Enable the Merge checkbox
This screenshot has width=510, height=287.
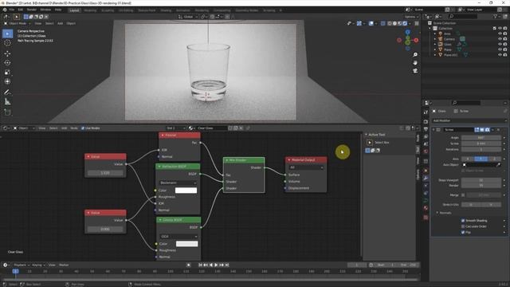[463, 195]
